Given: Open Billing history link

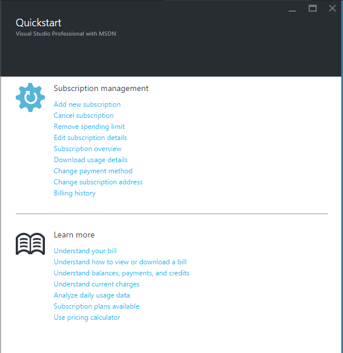Looking at the screenshot, I should (x=75, y=193).
